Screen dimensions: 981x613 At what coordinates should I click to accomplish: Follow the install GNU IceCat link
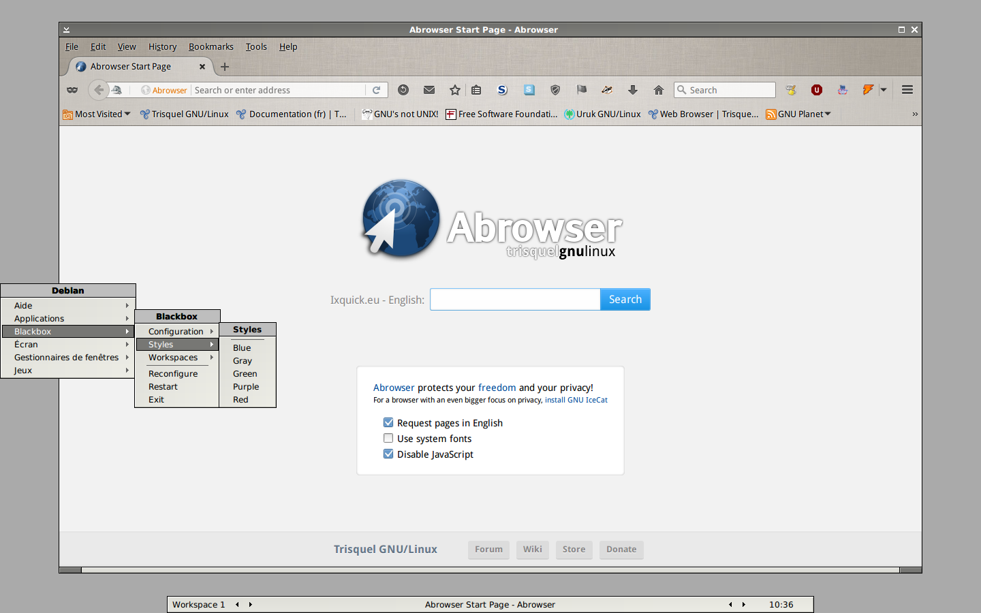(576, 400)
